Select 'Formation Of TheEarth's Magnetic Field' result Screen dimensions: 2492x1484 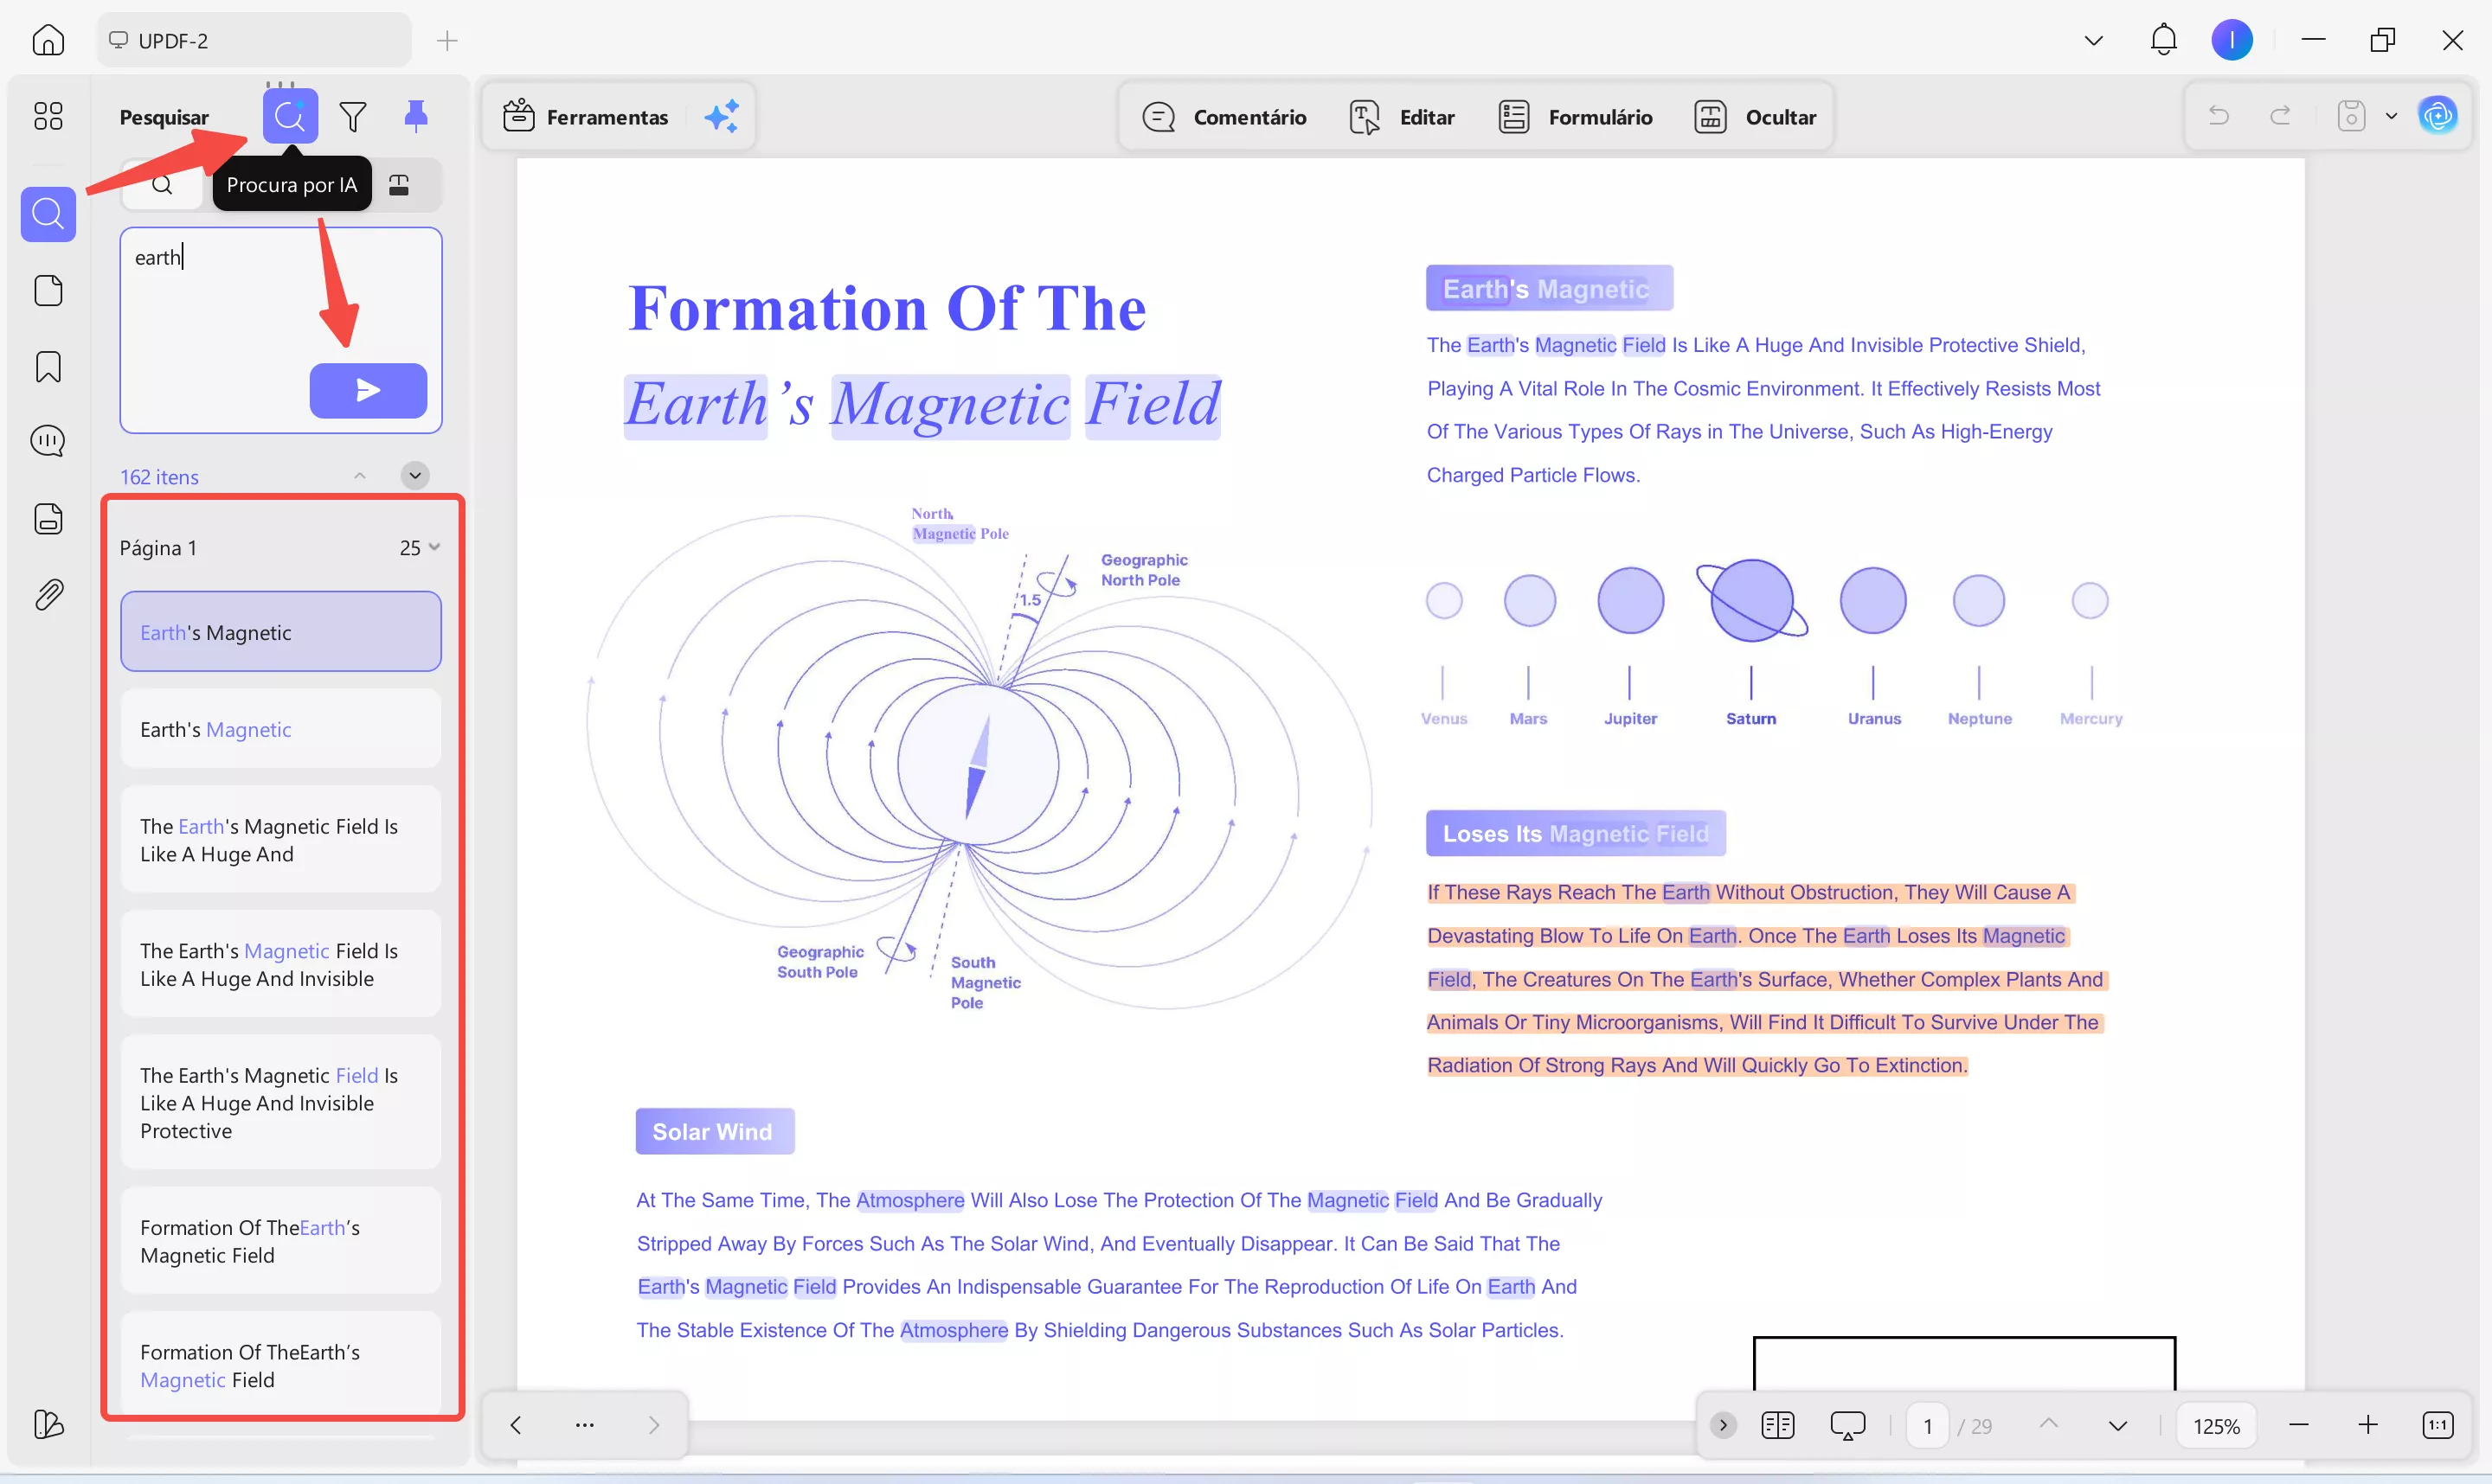tap(280, 1241)
